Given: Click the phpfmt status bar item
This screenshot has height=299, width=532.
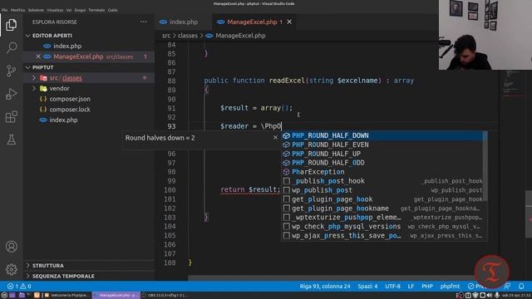Looking at the screenshot, I should click(x=450, y=286).
